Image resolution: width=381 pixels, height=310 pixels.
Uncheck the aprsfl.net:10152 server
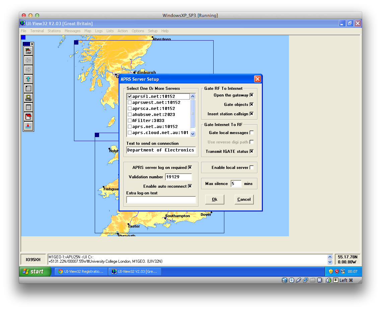(x=130, y=96)
